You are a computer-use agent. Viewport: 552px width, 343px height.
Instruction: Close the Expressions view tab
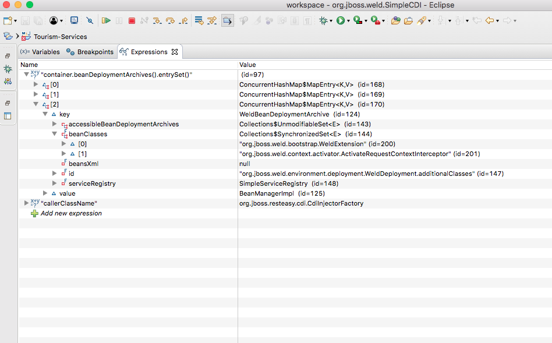175,52
